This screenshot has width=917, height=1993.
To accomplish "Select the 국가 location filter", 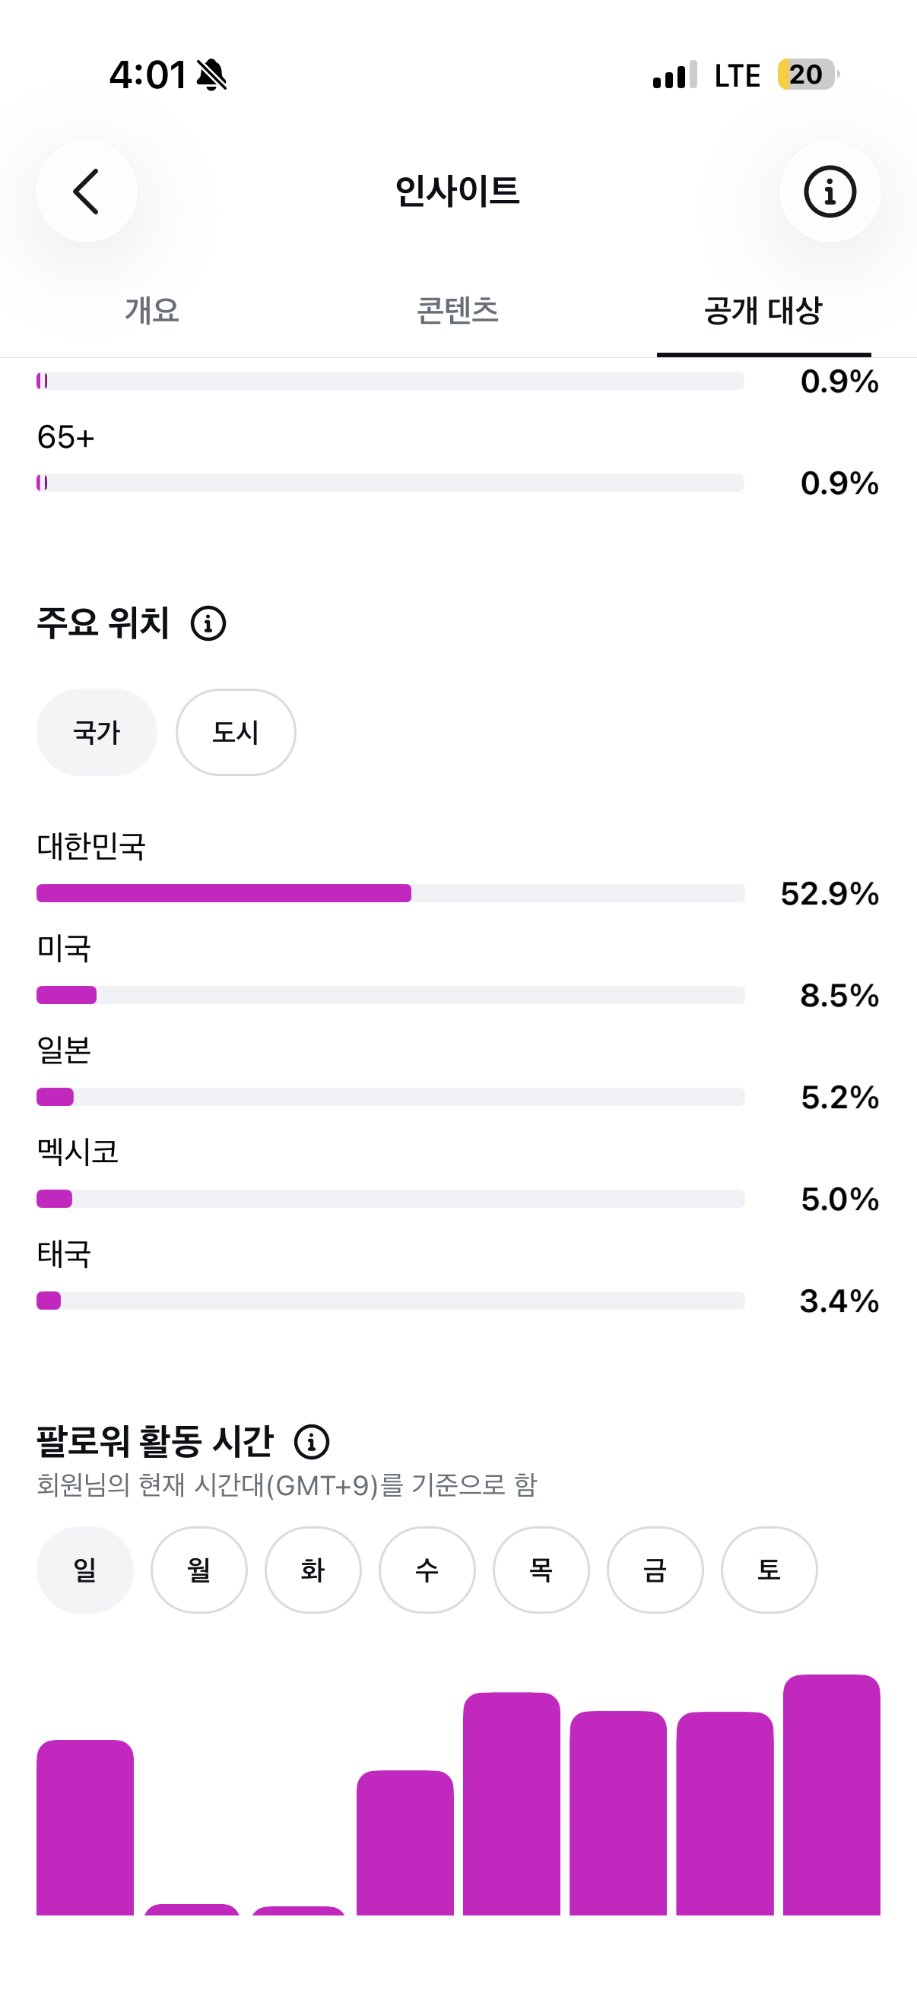I will pos(97,732).
